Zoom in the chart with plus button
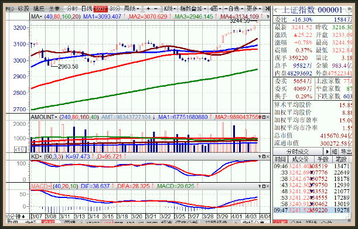358x229 pixels. click(x=148, y=9)
